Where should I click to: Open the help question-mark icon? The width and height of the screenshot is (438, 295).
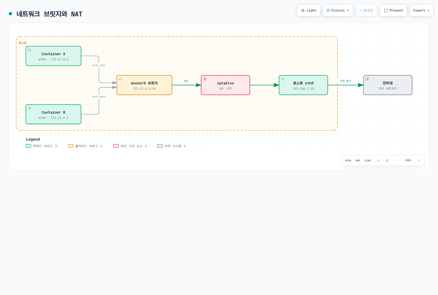pyautogui.click(x=387, y=161)
